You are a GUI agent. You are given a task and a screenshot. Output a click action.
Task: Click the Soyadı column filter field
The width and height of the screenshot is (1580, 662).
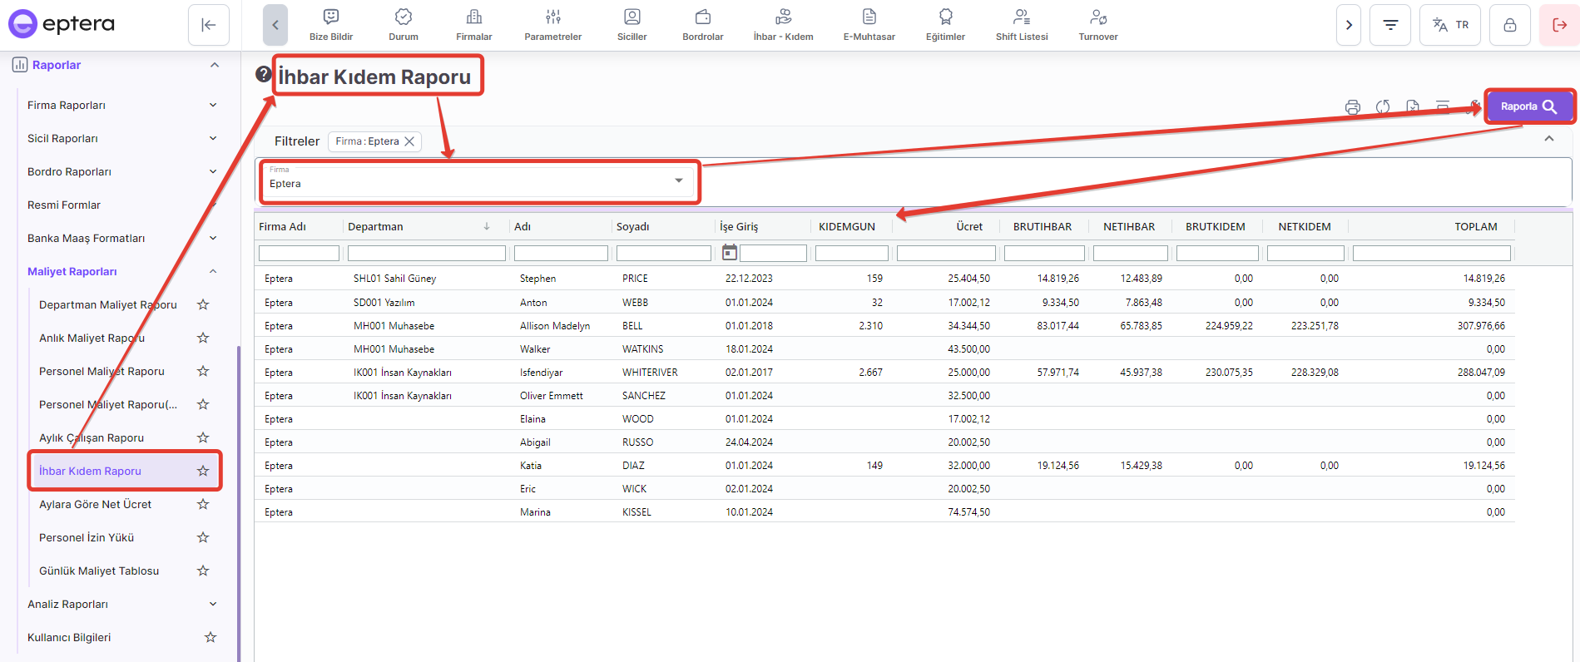pos(663,253)
